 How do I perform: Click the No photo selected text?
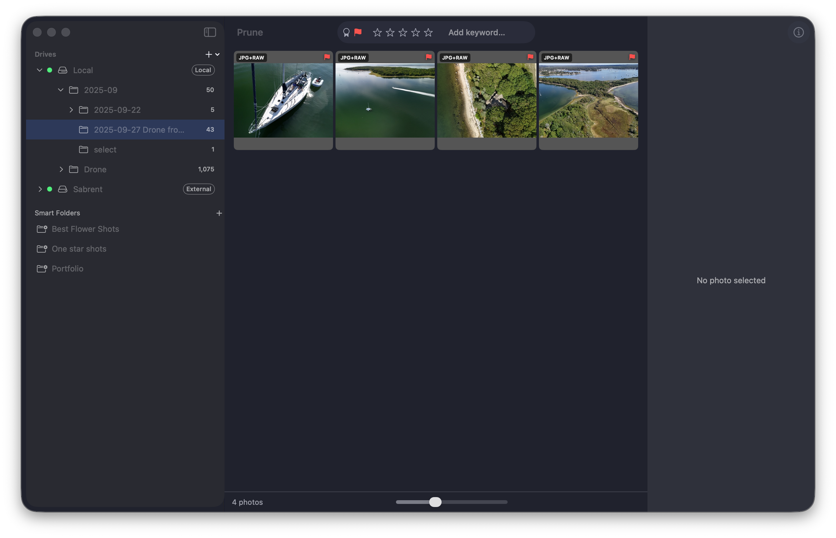[731, 280]
